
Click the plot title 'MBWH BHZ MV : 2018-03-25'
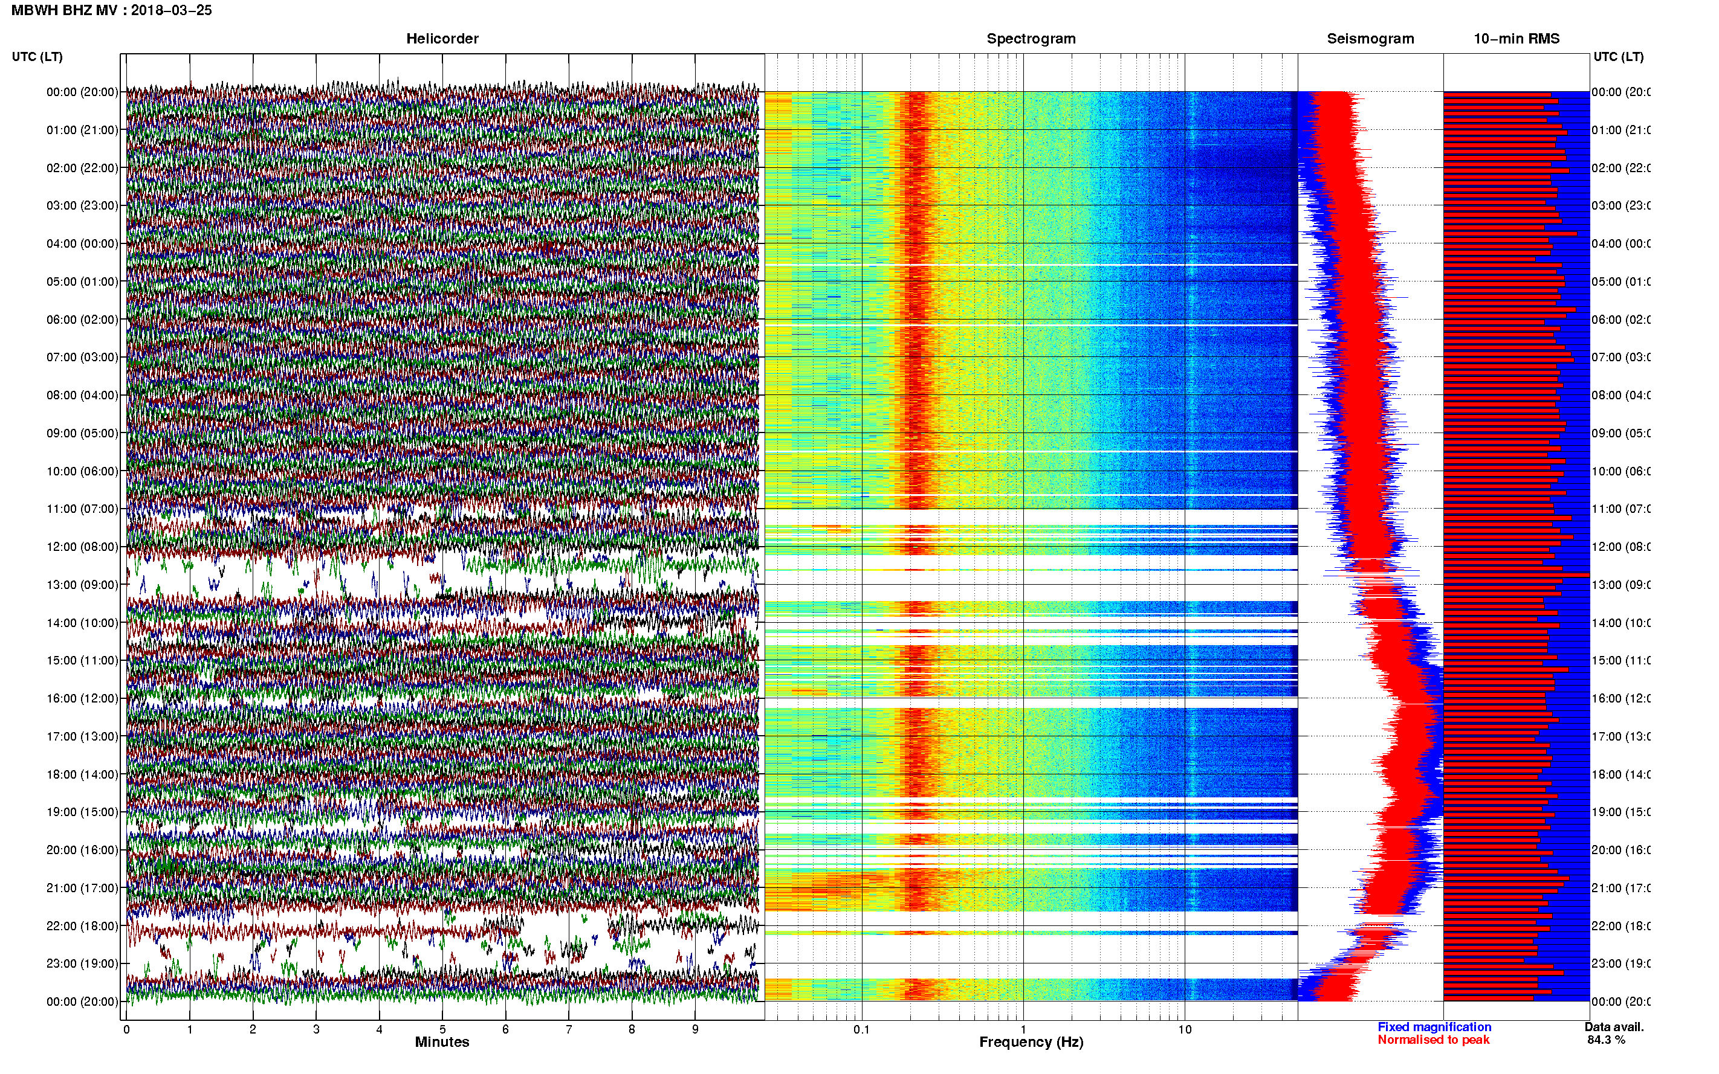point(112,10)
